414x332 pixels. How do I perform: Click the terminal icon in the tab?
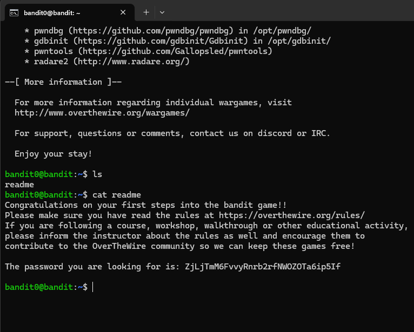14,12
